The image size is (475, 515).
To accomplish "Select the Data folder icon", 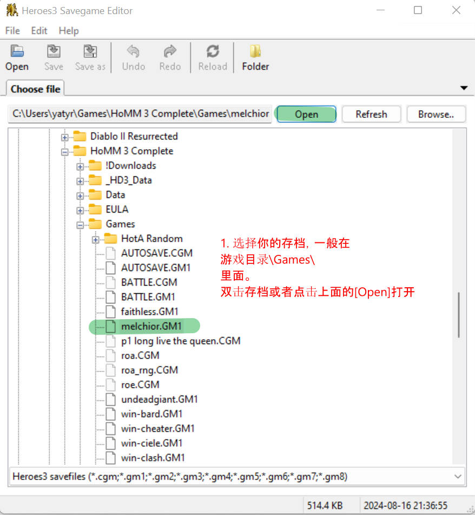I will [95, 194].
